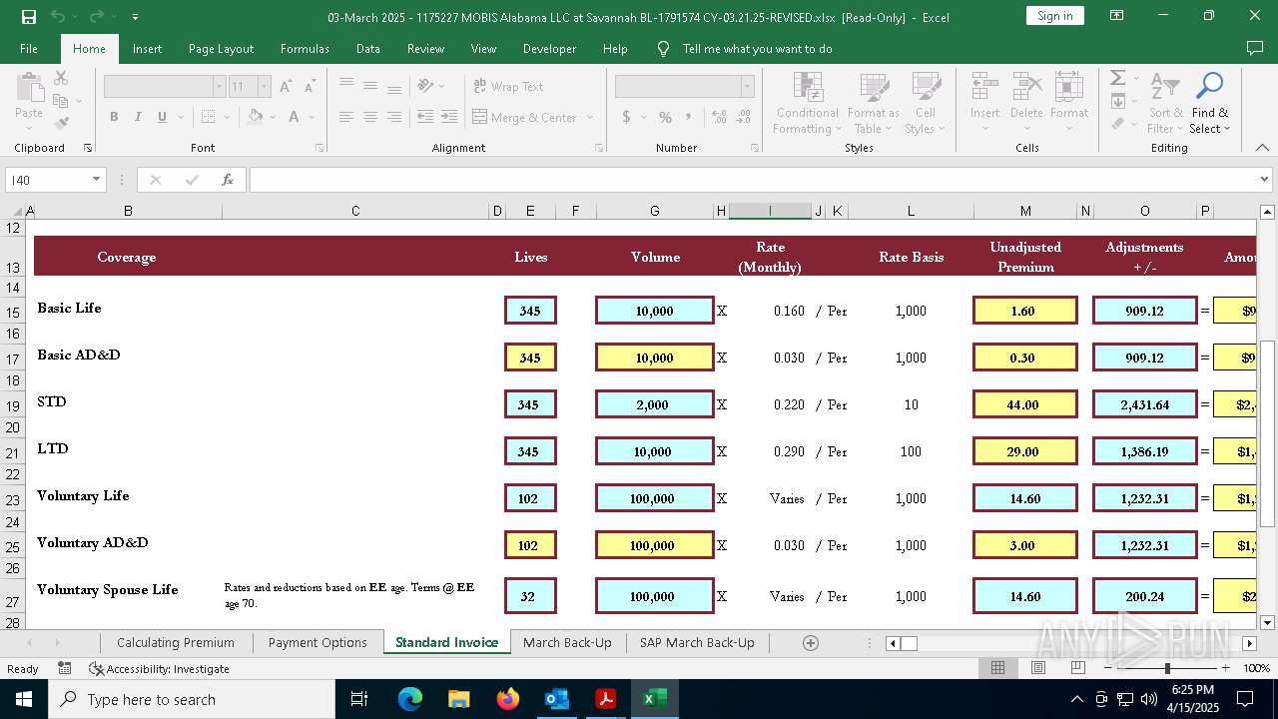Open Excel from the Windows taskbar
1278x719 pixels.
(655, 699)
